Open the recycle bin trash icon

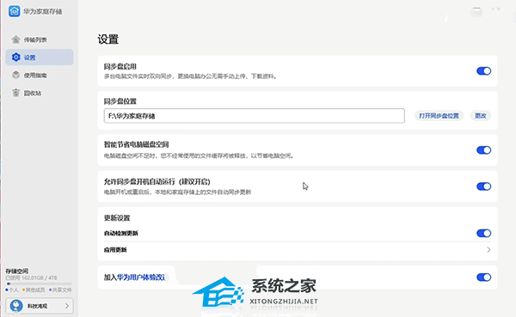15,93
